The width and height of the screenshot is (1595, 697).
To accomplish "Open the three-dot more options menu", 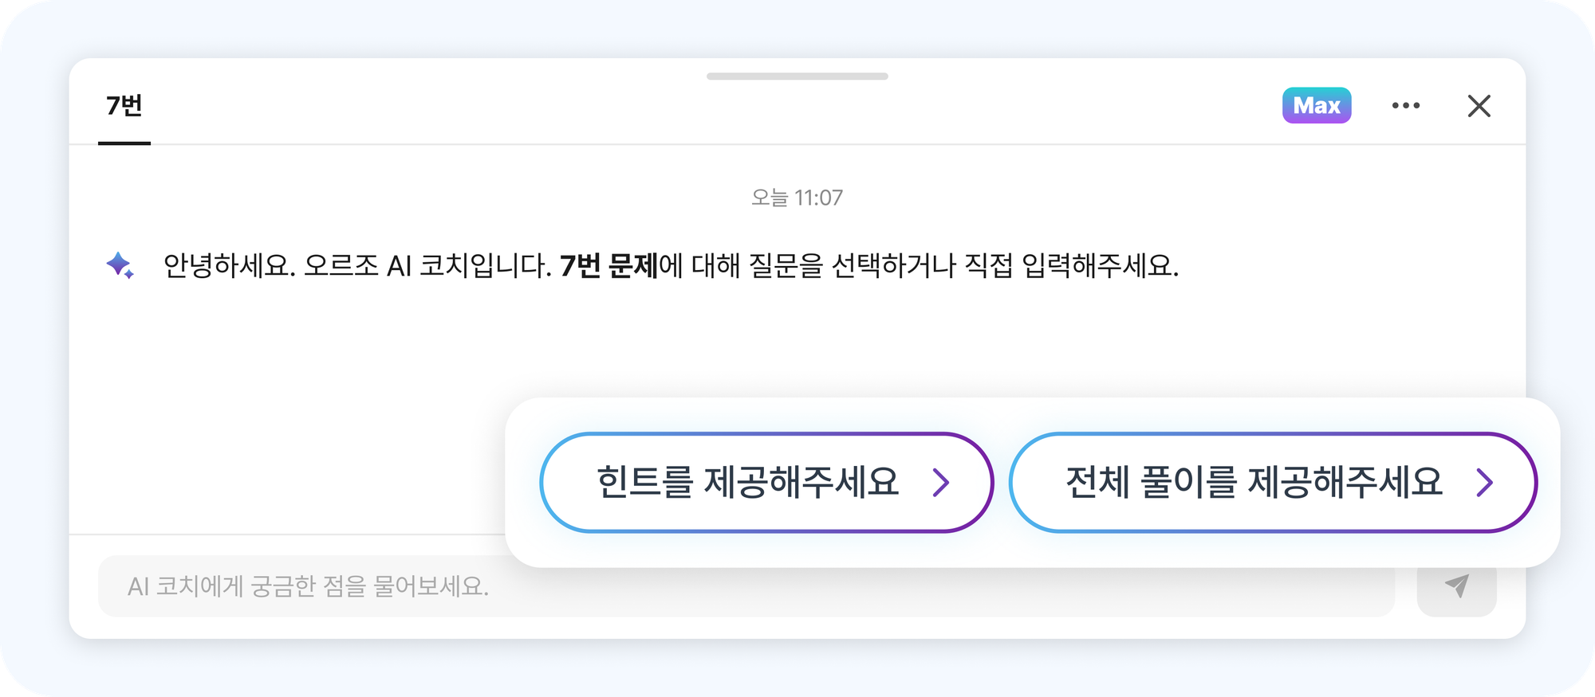I will point(1406,105).
